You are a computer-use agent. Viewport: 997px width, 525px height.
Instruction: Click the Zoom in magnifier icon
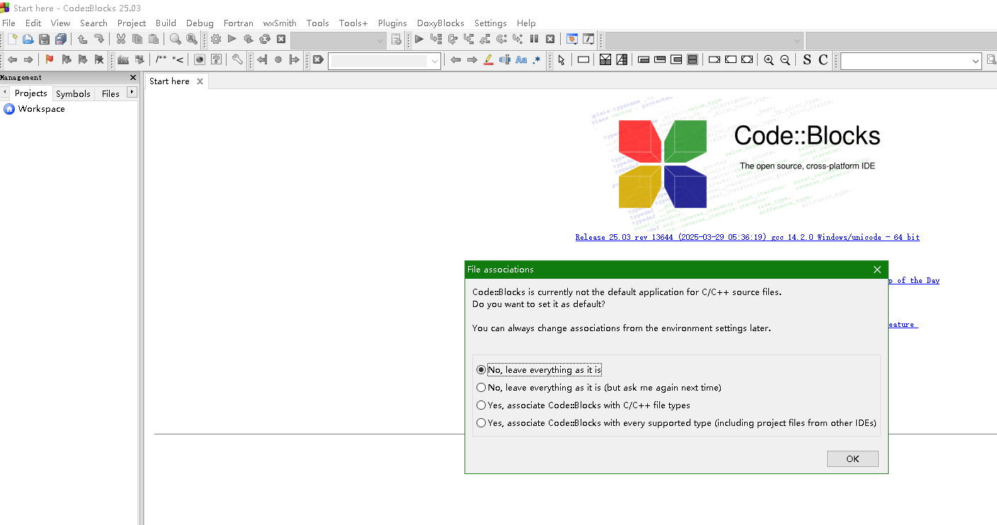coord(769,60)
